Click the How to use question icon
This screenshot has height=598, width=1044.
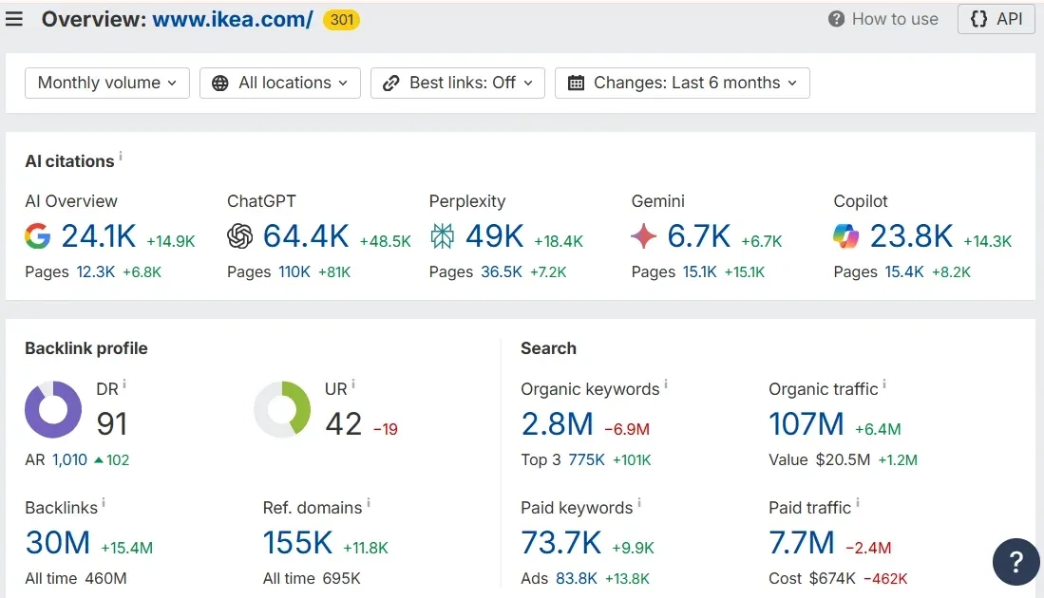[x=836, y=19]
